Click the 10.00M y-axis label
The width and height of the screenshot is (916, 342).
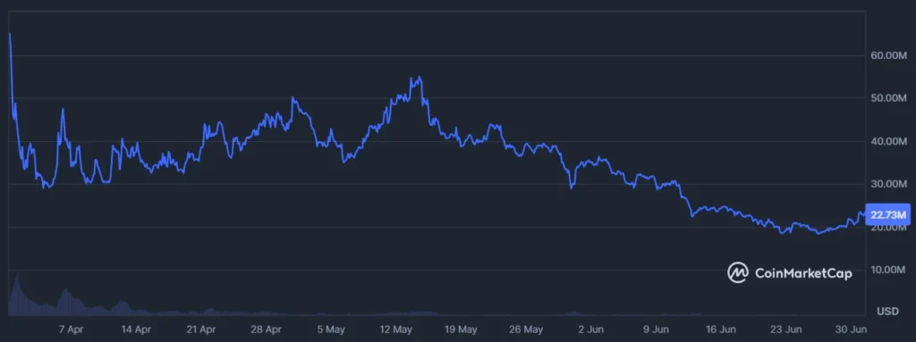(x=887, y=270)
